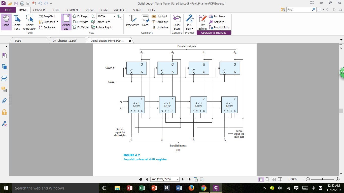Image resolution: width=344 pixels, height=193 pixels.
Task: Zoom out with the minus magnifier icon
Action: point(93,16)
